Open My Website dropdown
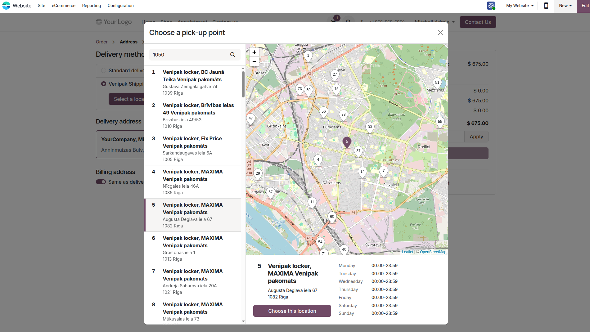Image resolution: width=590 pixels, height=332 pixels. coord(520,6)
